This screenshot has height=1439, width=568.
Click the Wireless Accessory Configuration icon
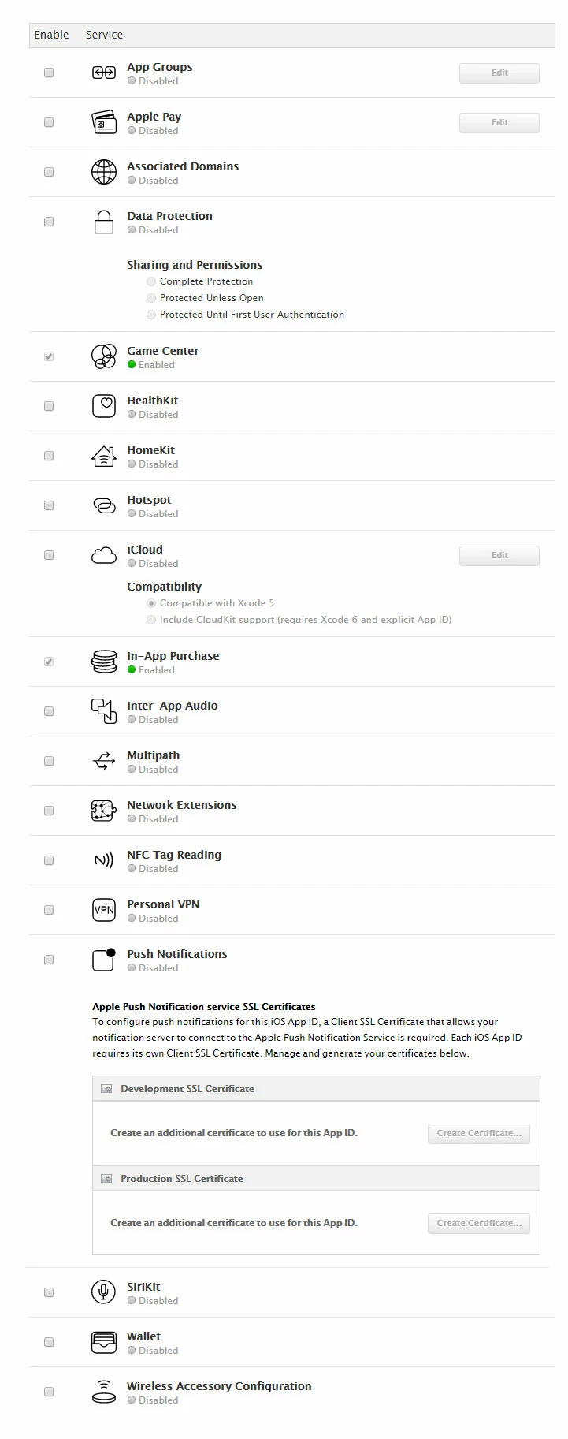pos(104,1392)
